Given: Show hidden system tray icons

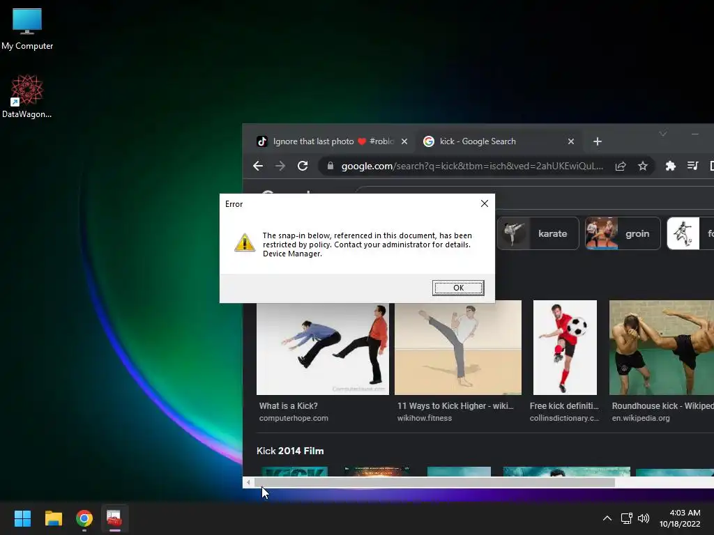Looking at the screenshot, I should point(607,518).
